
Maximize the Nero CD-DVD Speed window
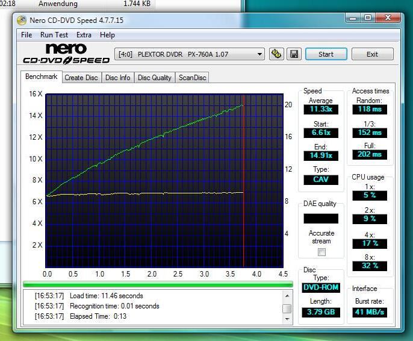click(368, 18)
